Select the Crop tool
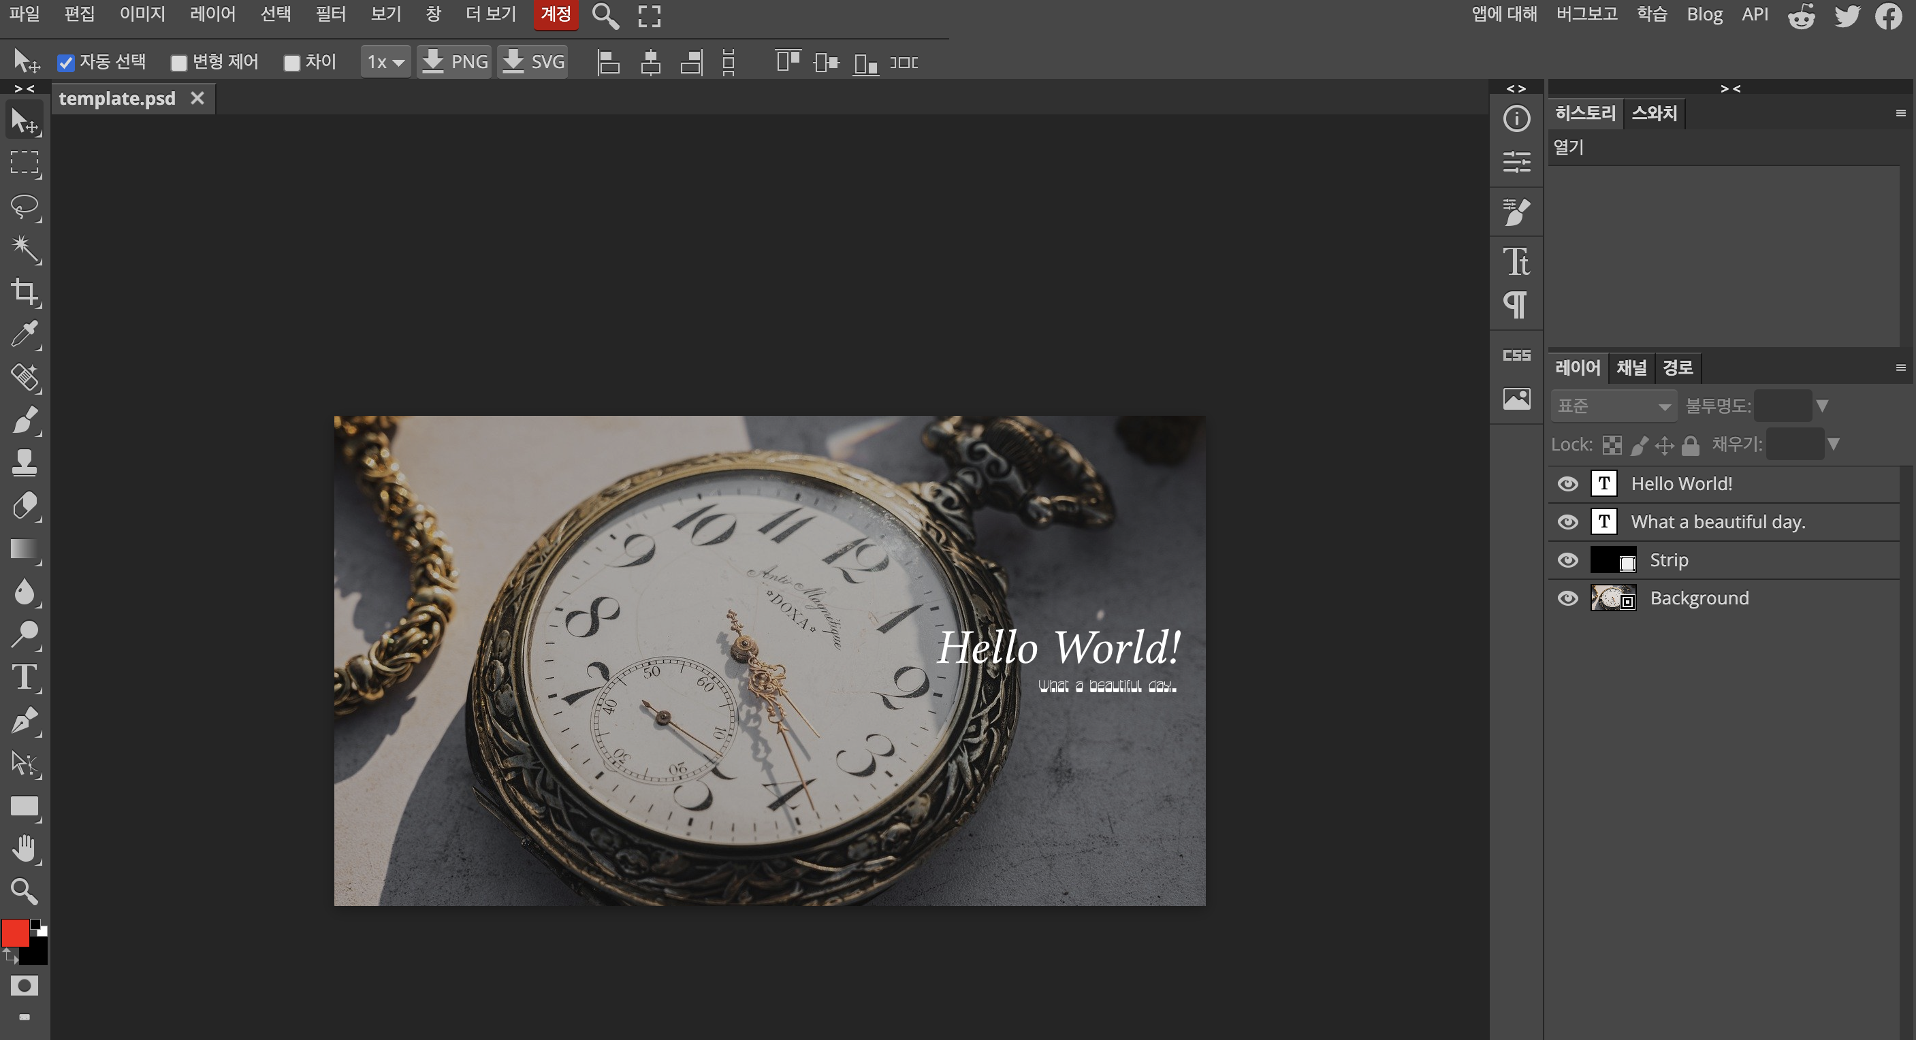1916x1040 pixels. pos(25,291)
